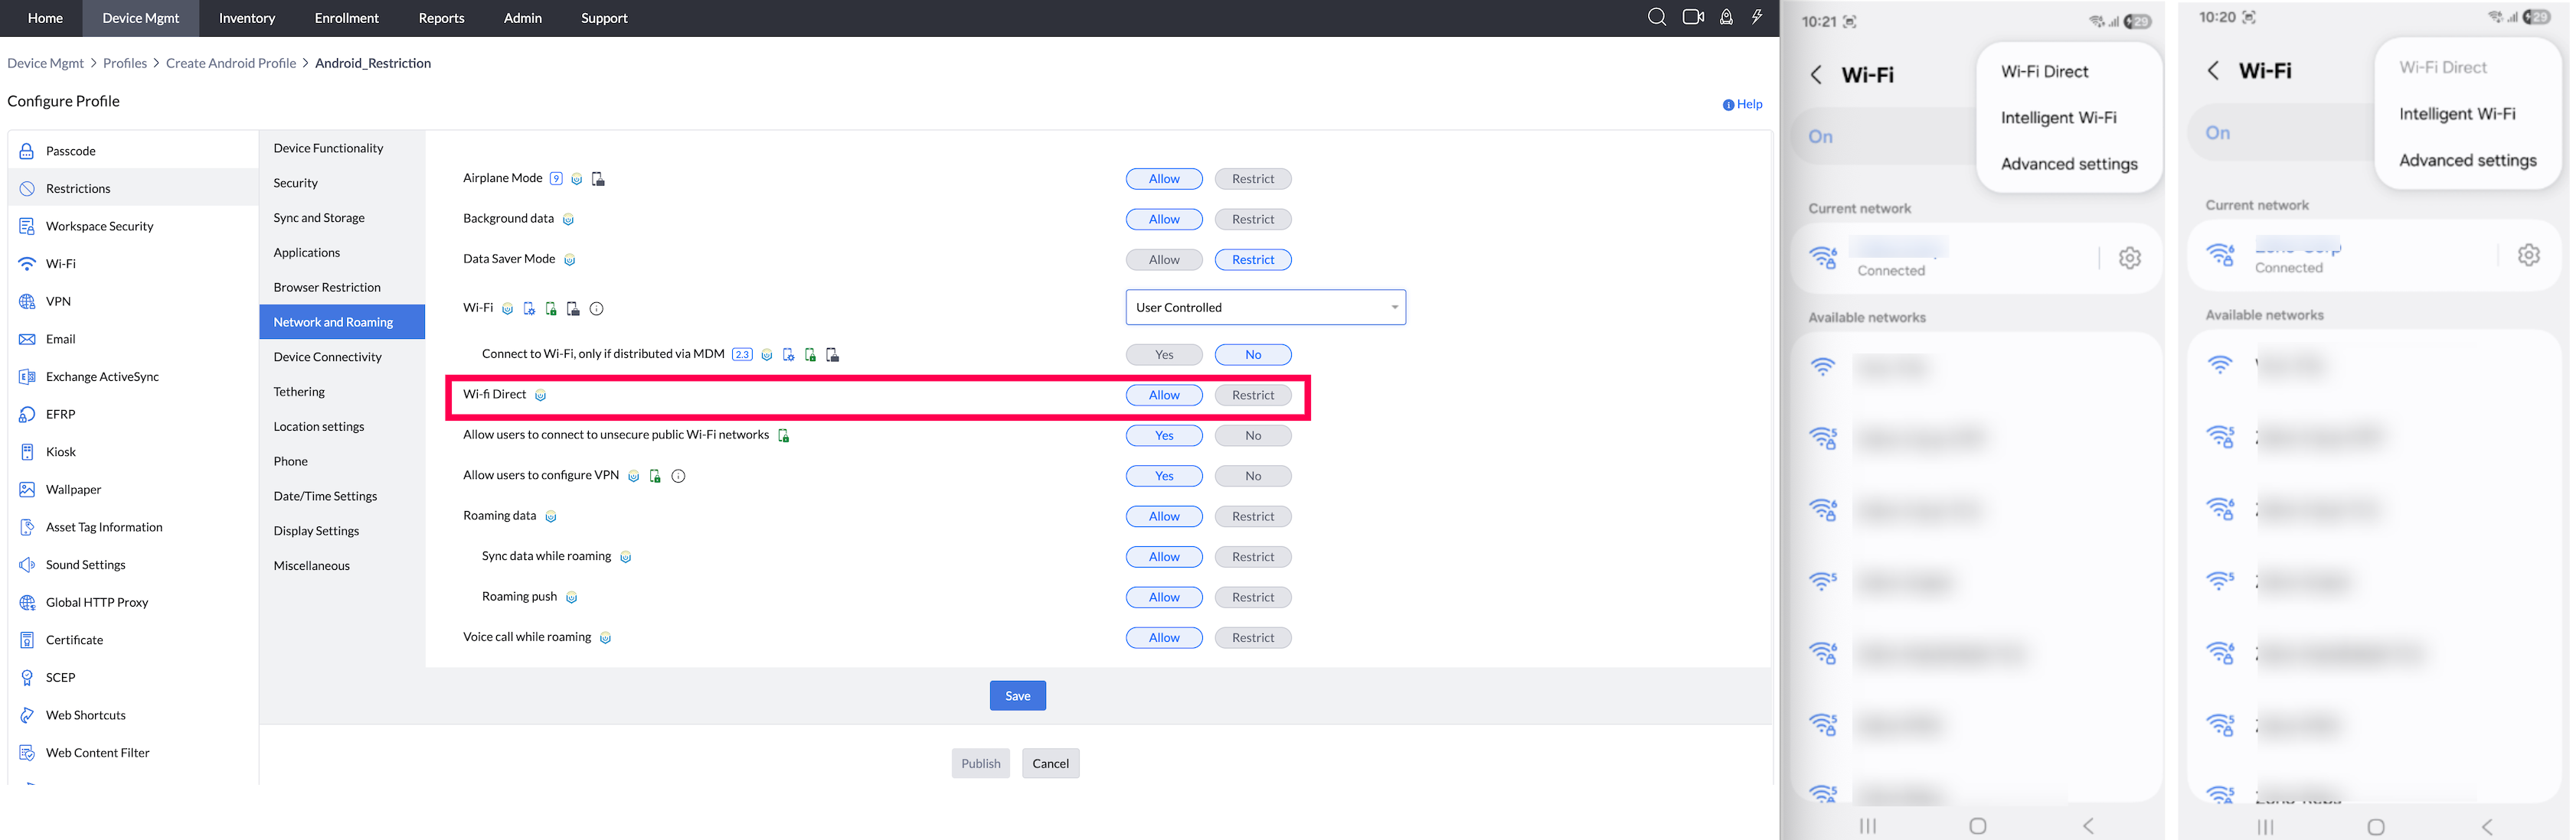This screenshot has height=840, width=2576.
Task: Click Profiles in the breadcrumb
Action: click(124, 63)
